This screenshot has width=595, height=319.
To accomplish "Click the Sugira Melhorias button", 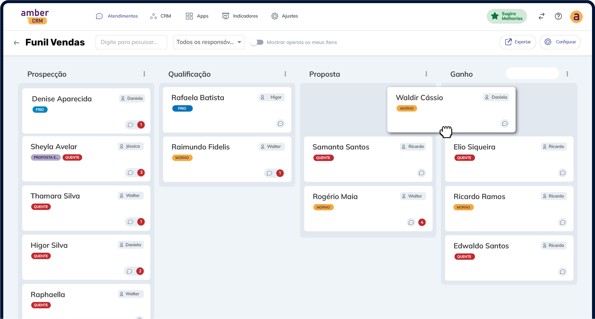I will pyautogui.click(x=506, y=16).
